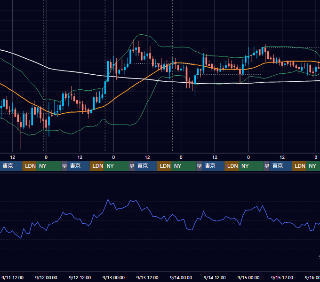Click the 東京 session block above 9/13 12:00
The width and height of the screenshot is (320, 282).
146,166
